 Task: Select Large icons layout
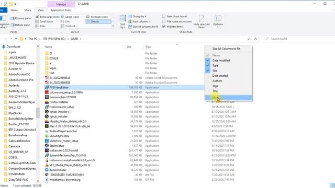pyautogui.click(x=70, y=17)
